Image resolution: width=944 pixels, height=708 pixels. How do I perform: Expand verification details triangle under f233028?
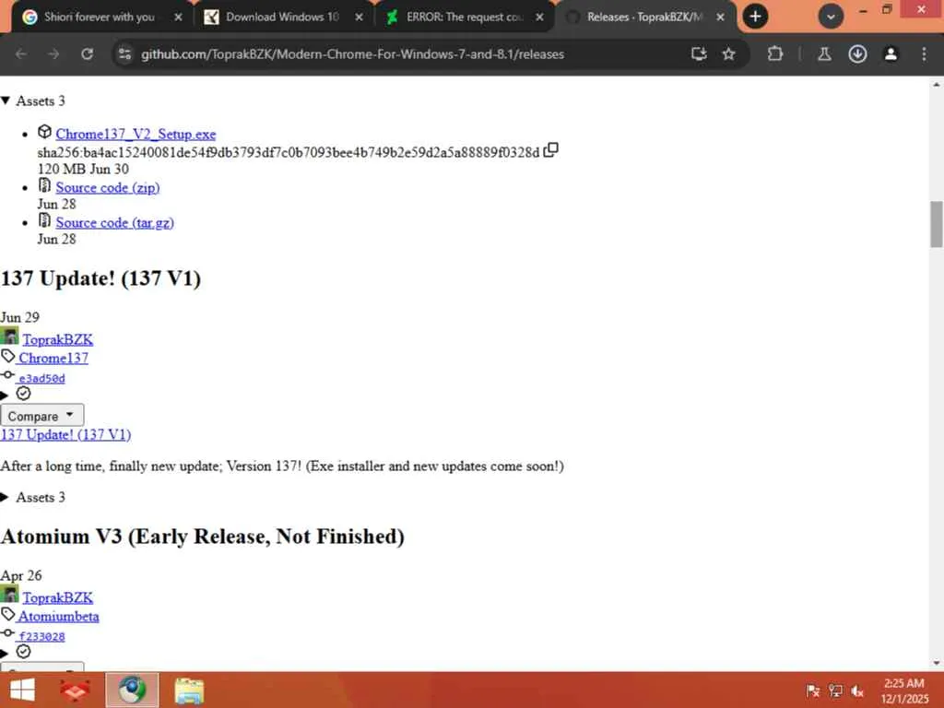coord(5,654)
